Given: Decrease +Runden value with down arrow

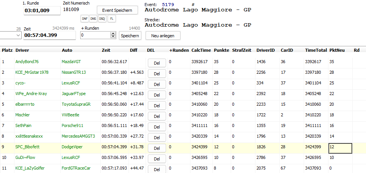Looking at the screenshot, I should point(113,37).
